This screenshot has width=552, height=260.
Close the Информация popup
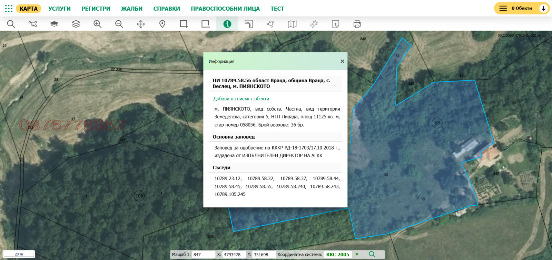coord(342,61)
